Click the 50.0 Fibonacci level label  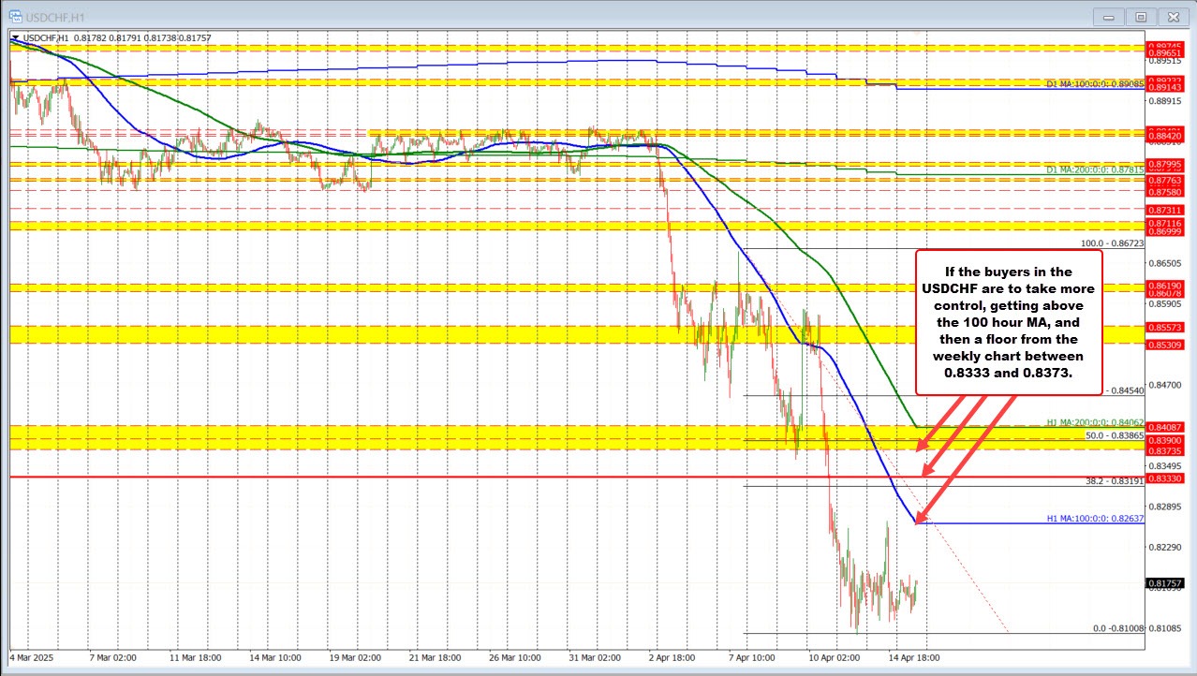(x=1114, y=435)
